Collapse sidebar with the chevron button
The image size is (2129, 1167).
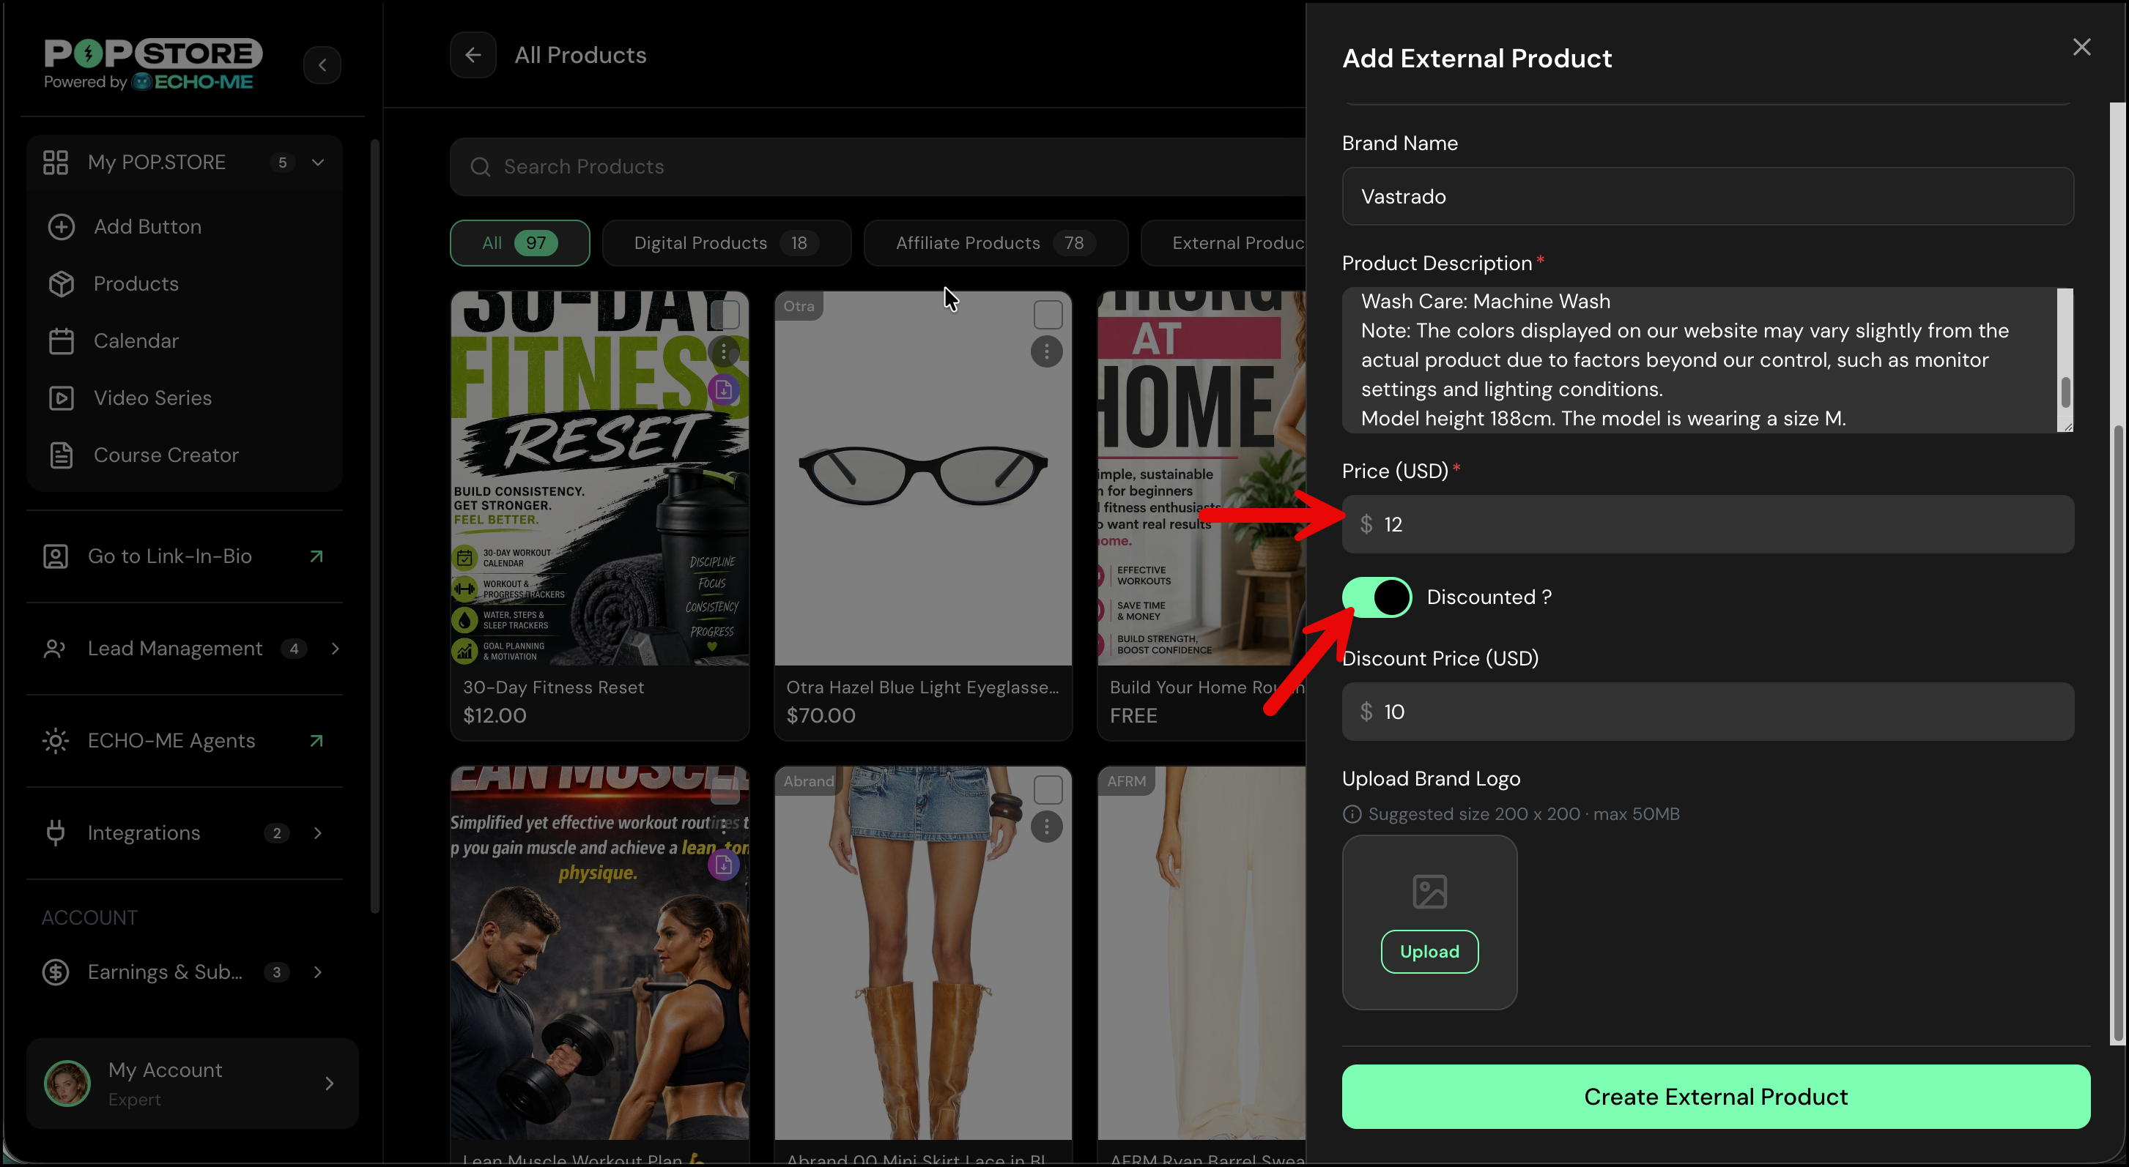click(322, 64)
